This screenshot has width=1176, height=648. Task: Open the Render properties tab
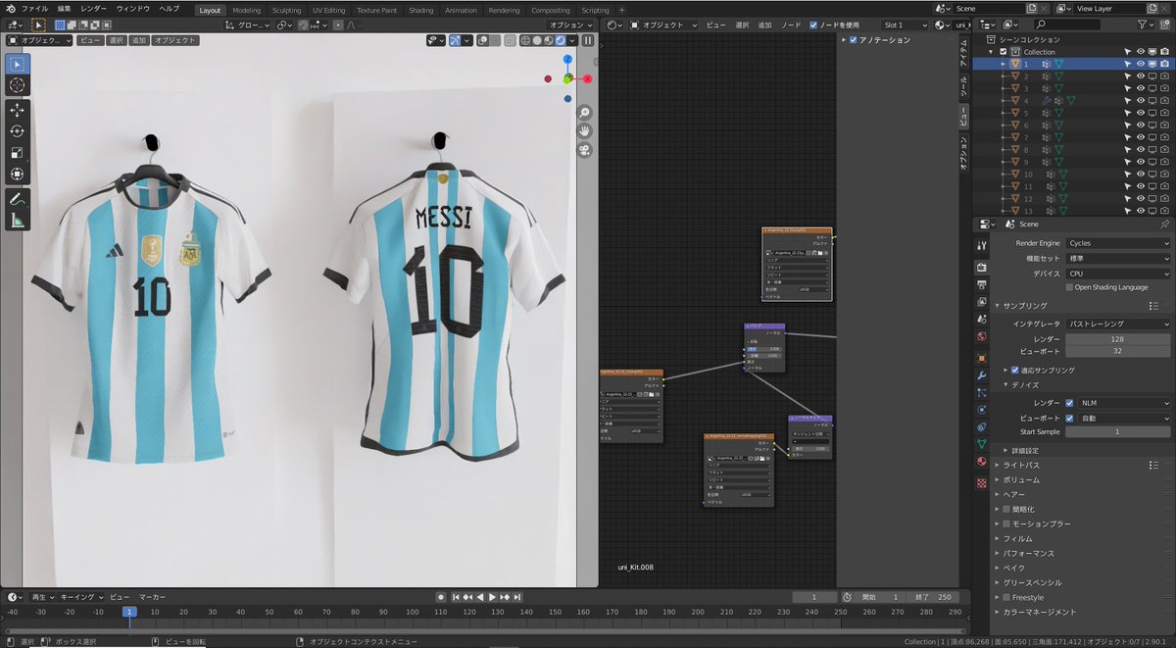pos(981,267)
